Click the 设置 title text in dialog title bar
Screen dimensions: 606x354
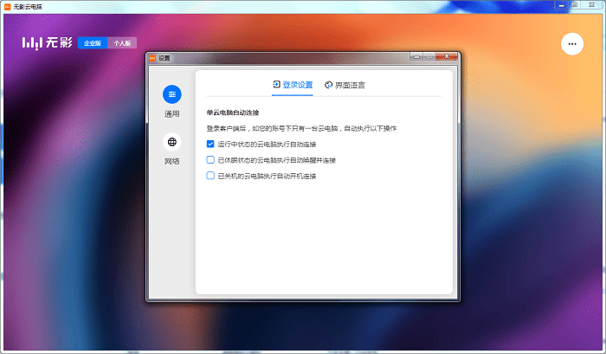pos(164,59)
